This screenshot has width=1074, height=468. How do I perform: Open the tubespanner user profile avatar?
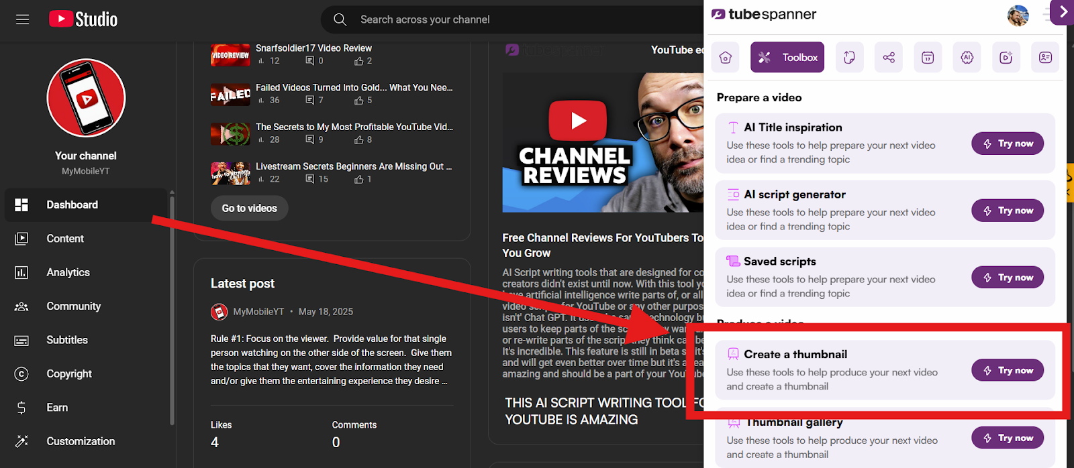coord(1018,15)
